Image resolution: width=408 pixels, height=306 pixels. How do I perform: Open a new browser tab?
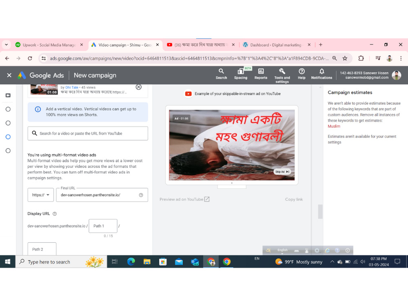coord(321,45)
